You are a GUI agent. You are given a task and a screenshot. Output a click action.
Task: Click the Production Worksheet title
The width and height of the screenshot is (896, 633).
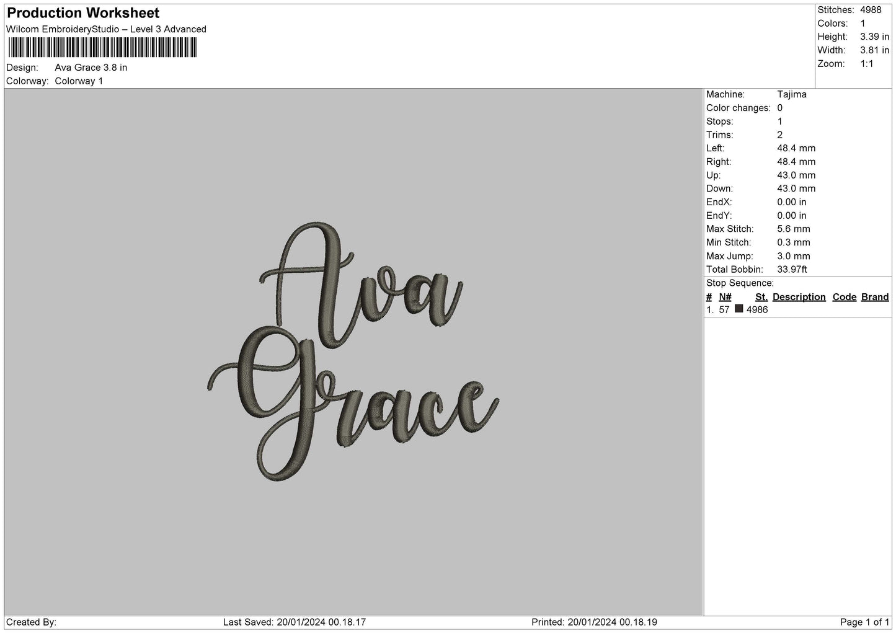[83, 13]
